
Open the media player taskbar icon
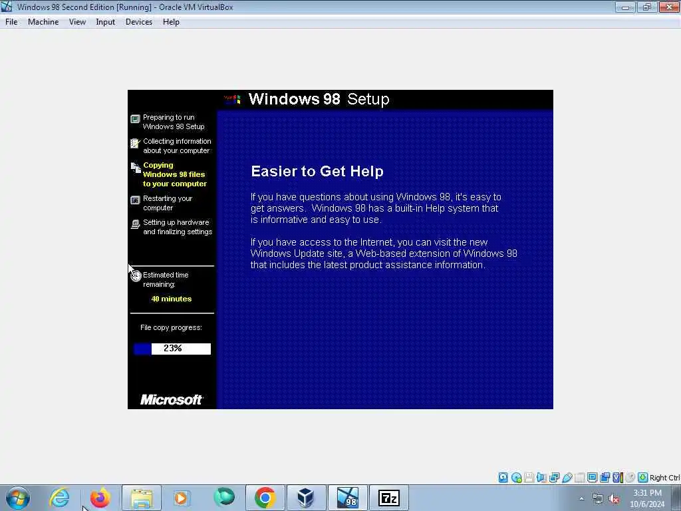[182, 498]
